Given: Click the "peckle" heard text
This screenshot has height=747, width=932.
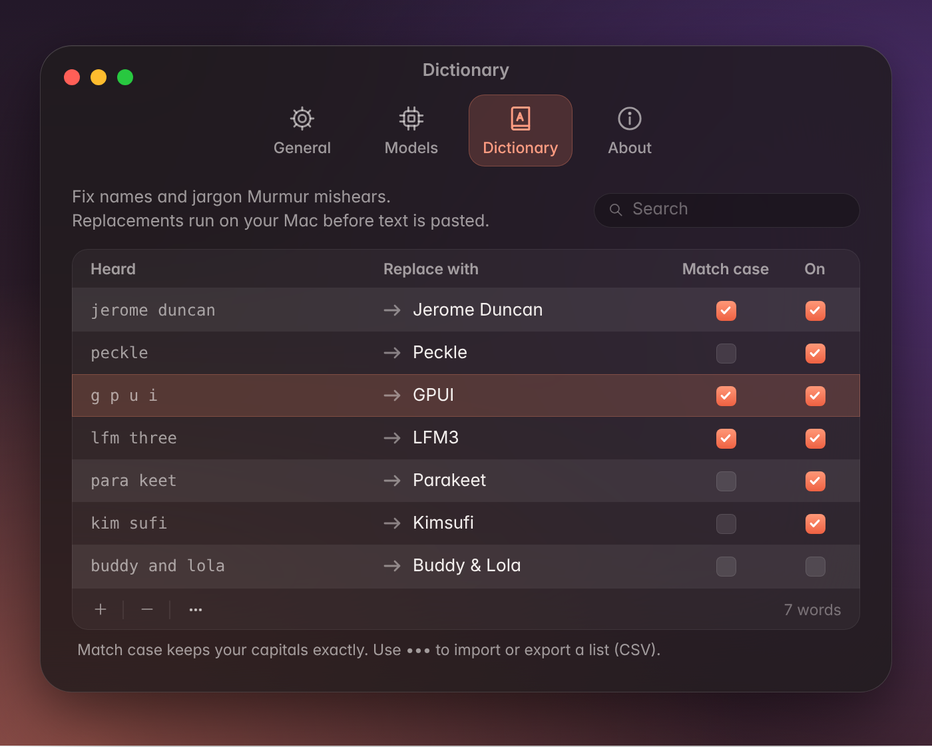Looking at the screenshot, I should pyautogui.click(x=120, y=353).
